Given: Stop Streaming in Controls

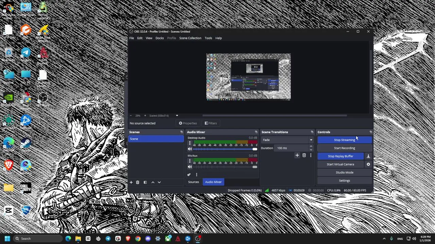Looking at the screenshot, I should point(344,140).
